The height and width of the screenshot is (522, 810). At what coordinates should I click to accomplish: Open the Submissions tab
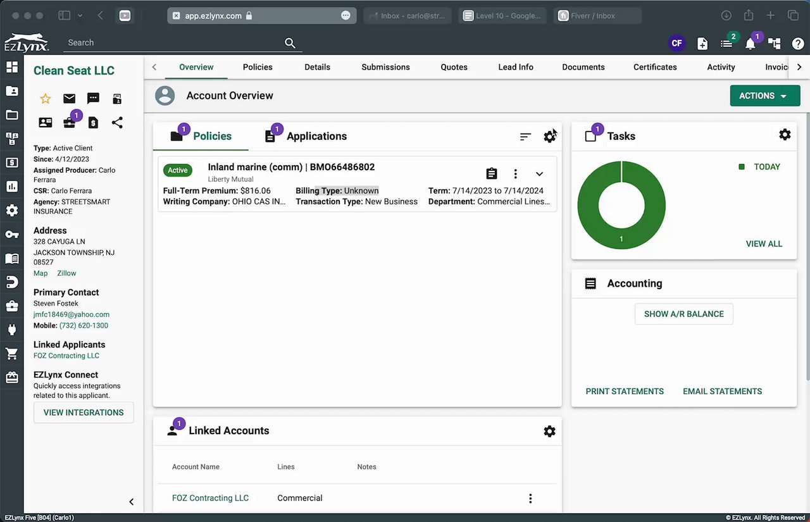tap(385, 67)
